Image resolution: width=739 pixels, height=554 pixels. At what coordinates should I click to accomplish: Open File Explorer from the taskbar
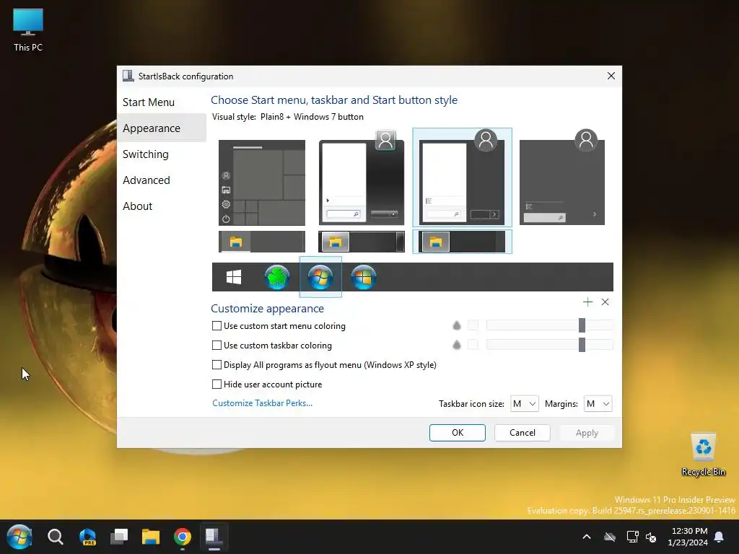tap(151, 537)
